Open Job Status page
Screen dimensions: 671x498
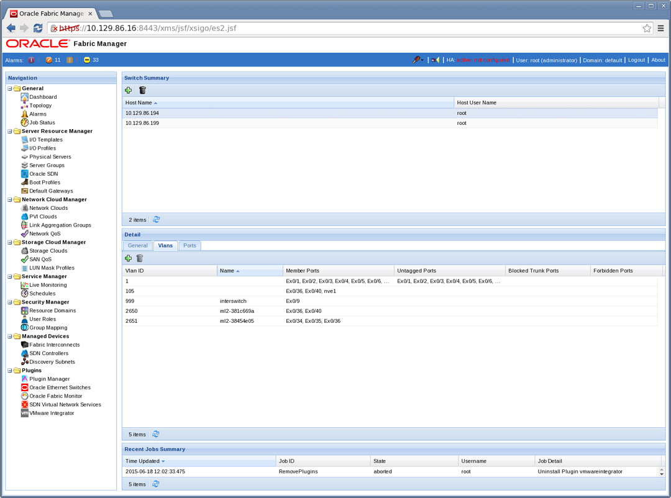click(42, 122)
